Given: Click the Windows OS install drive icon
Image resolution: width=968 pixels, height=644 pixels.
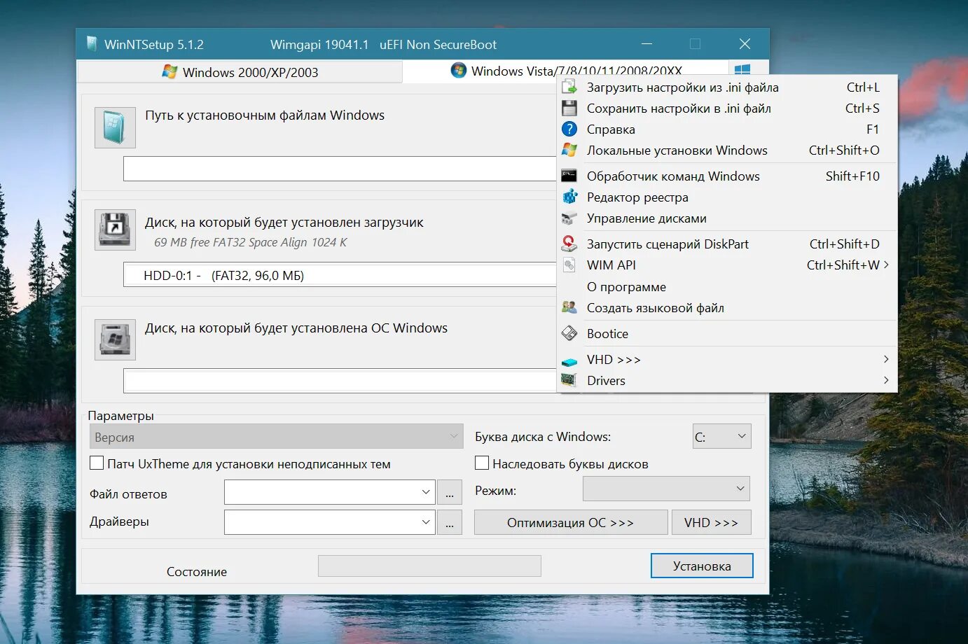Looking at the screenshot, I should point(115,340).
